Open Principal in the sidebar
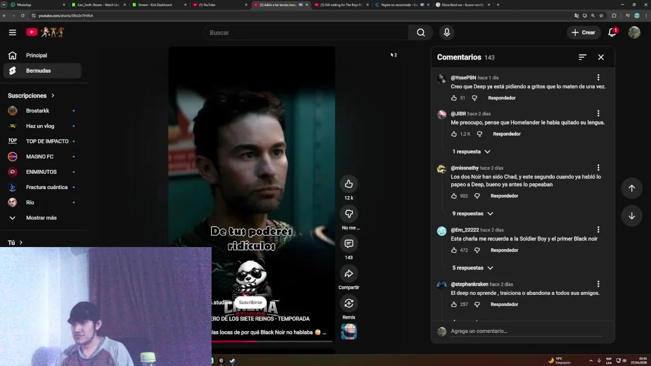The height and width of the screenshot is (366, 651). coord(42,55)
